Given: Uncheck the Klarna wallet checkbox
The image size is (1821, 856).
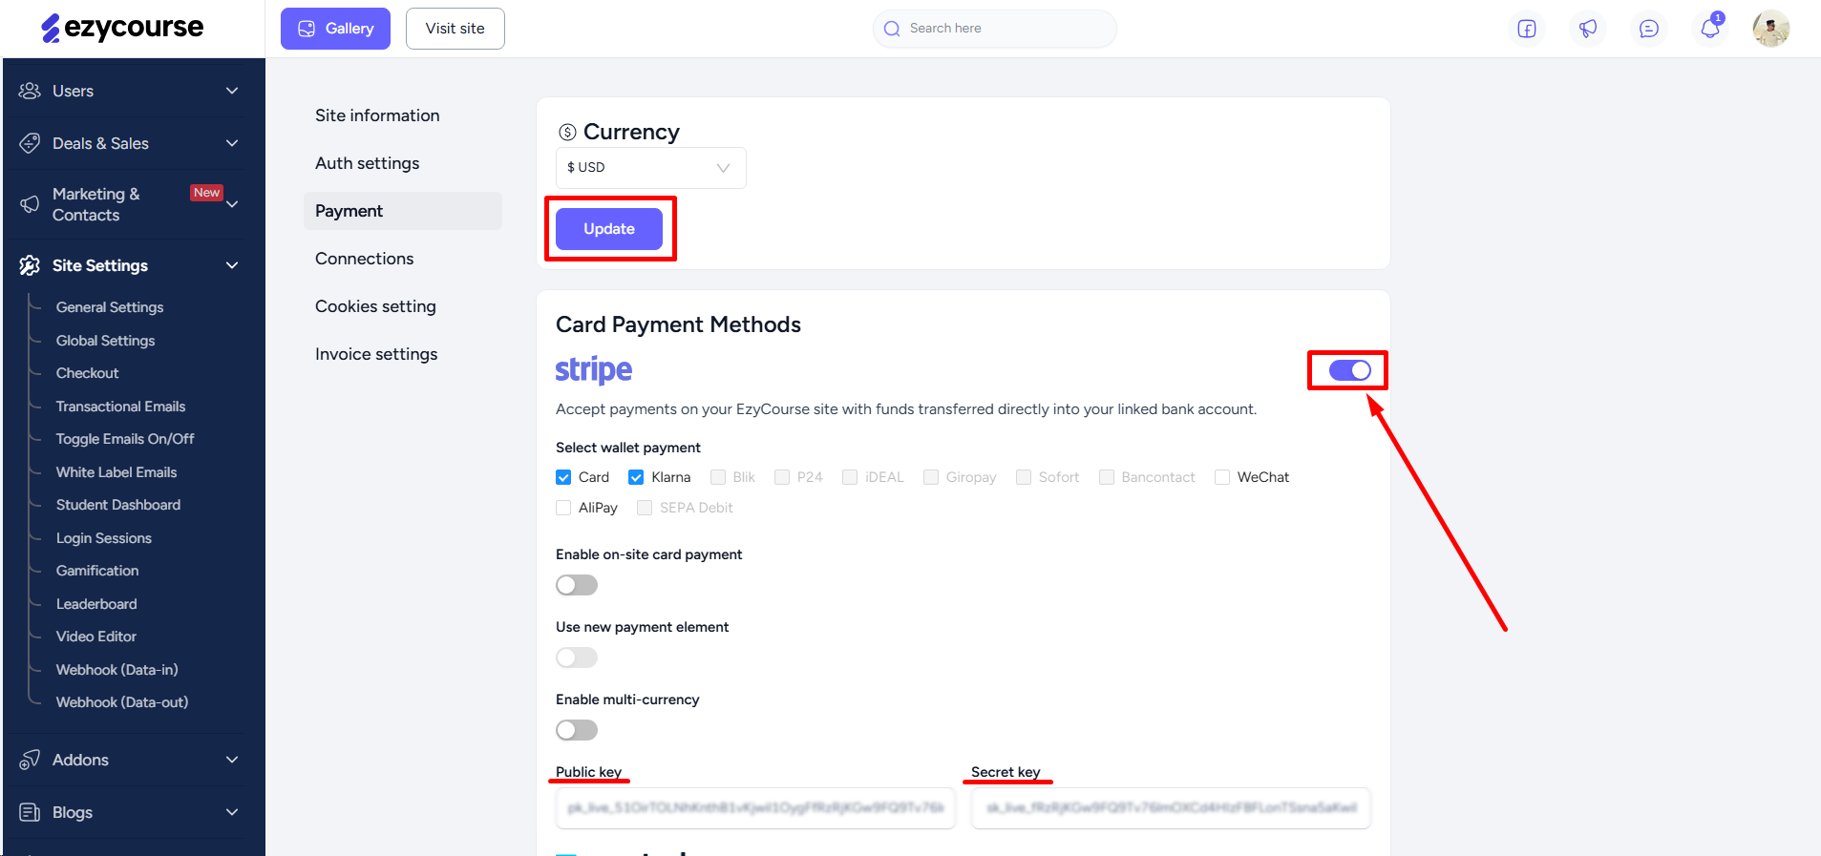Looking at the screenshot, I should (636, 477).
